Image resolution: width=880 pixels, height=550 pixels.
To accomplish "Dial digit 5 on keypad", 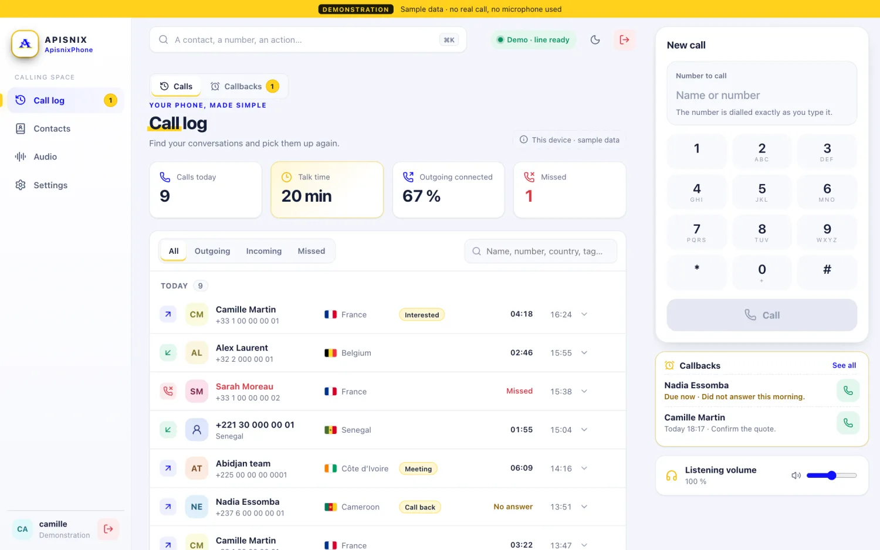I will pos(761,192).
